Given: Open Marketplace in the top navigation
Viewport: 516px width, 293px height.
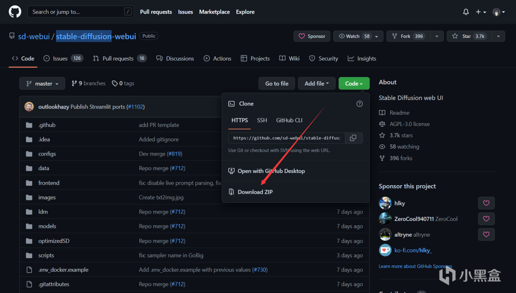Looking at the screenshot, I should pyautogui.click(x=214, y=12).
